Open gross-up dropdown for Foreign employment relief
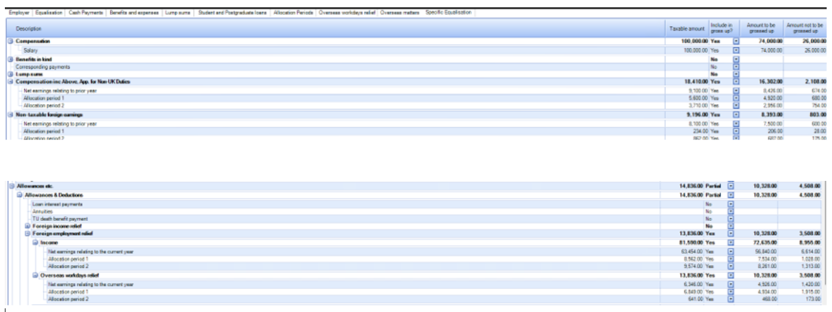Screen dimensions: 832x312 point(731,233)
